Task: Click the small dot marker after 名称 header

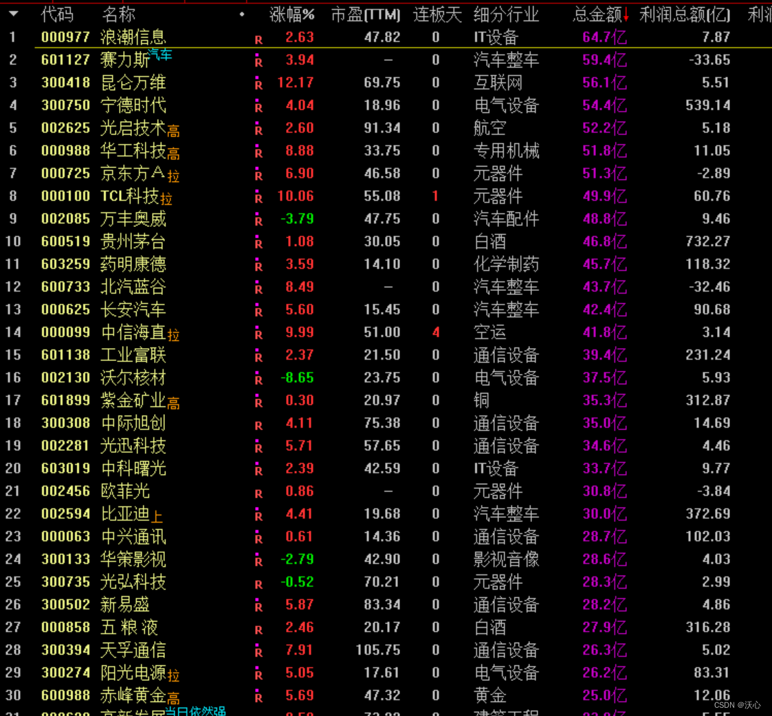Action: 242,14
